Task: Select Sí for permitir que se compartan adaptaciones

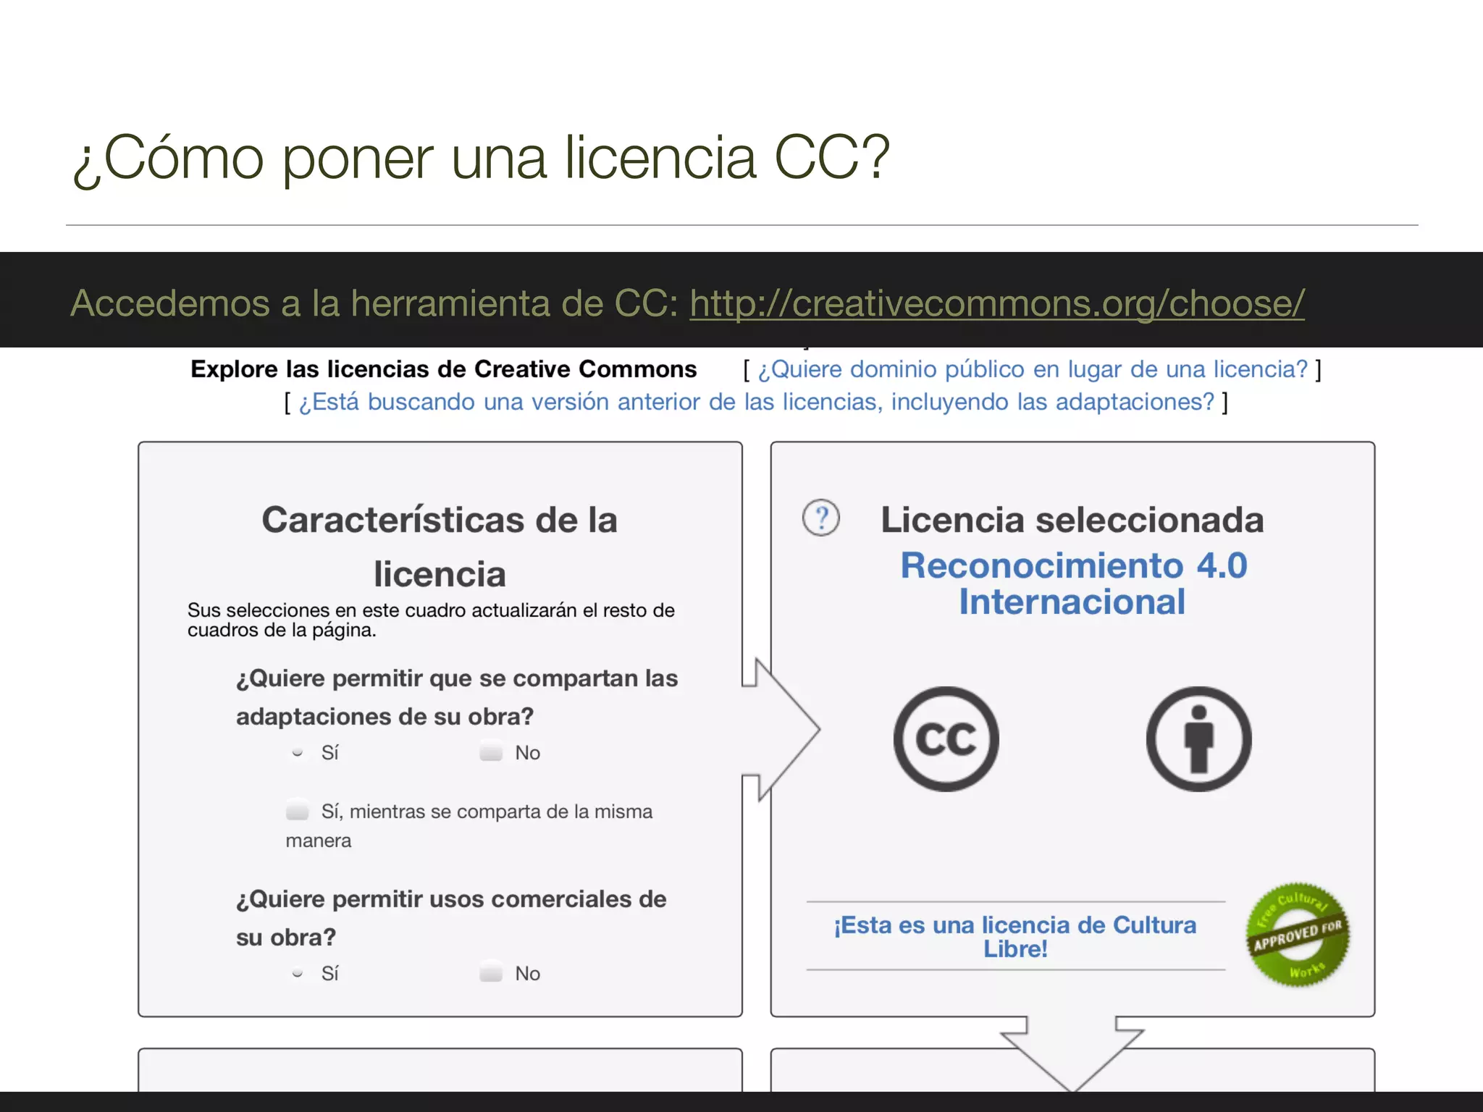Action: tap(297, 753)
